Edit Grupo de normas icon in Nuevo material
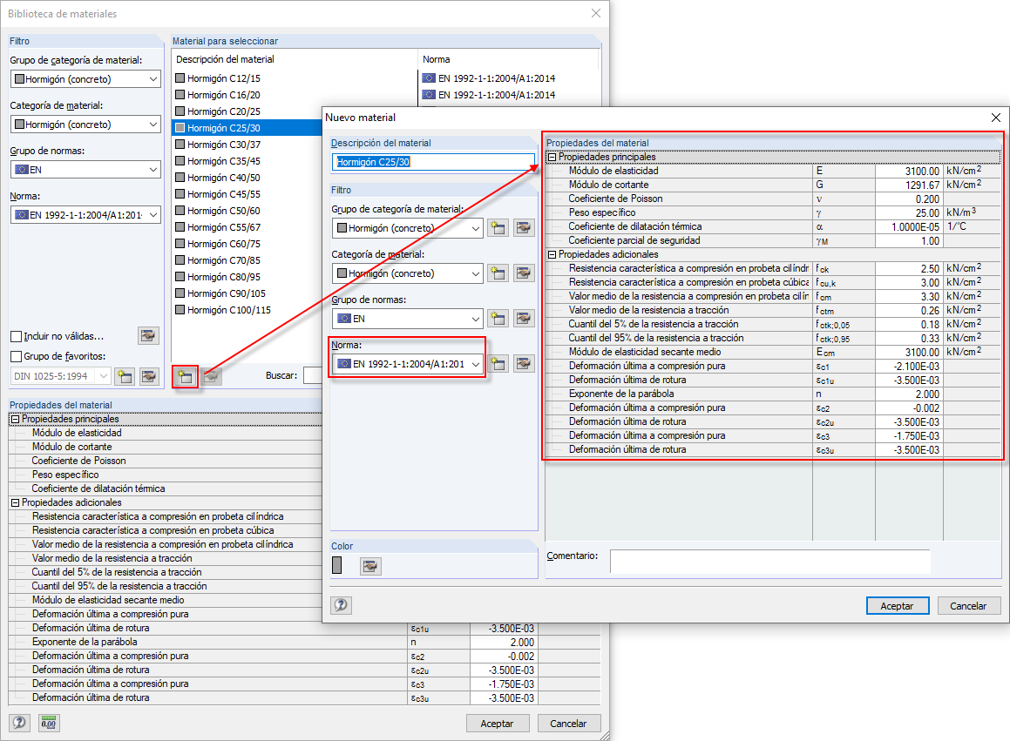This screenshot has width=1010, height=741. [x=524, y=318]
